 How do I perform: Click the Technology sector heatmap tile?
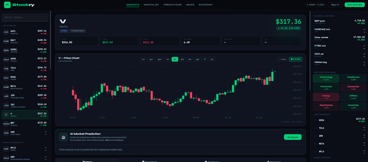pos(326,78)
